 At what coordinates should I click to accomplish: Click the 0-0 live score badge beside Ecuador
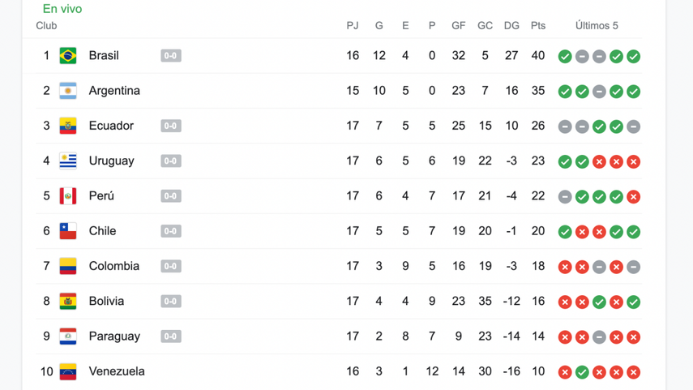[170, 126]
